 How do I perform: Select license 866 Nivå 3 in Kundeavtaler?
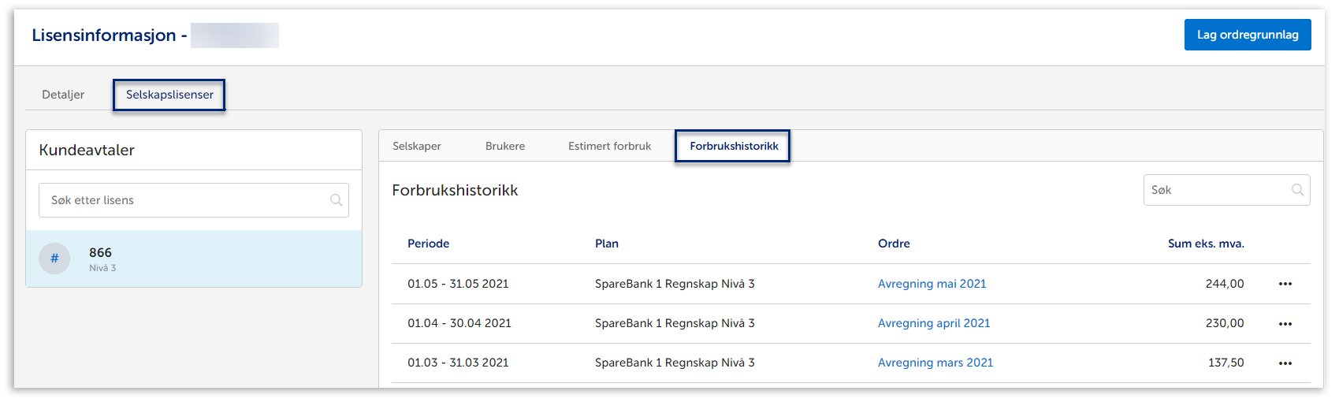coord(194,259)
